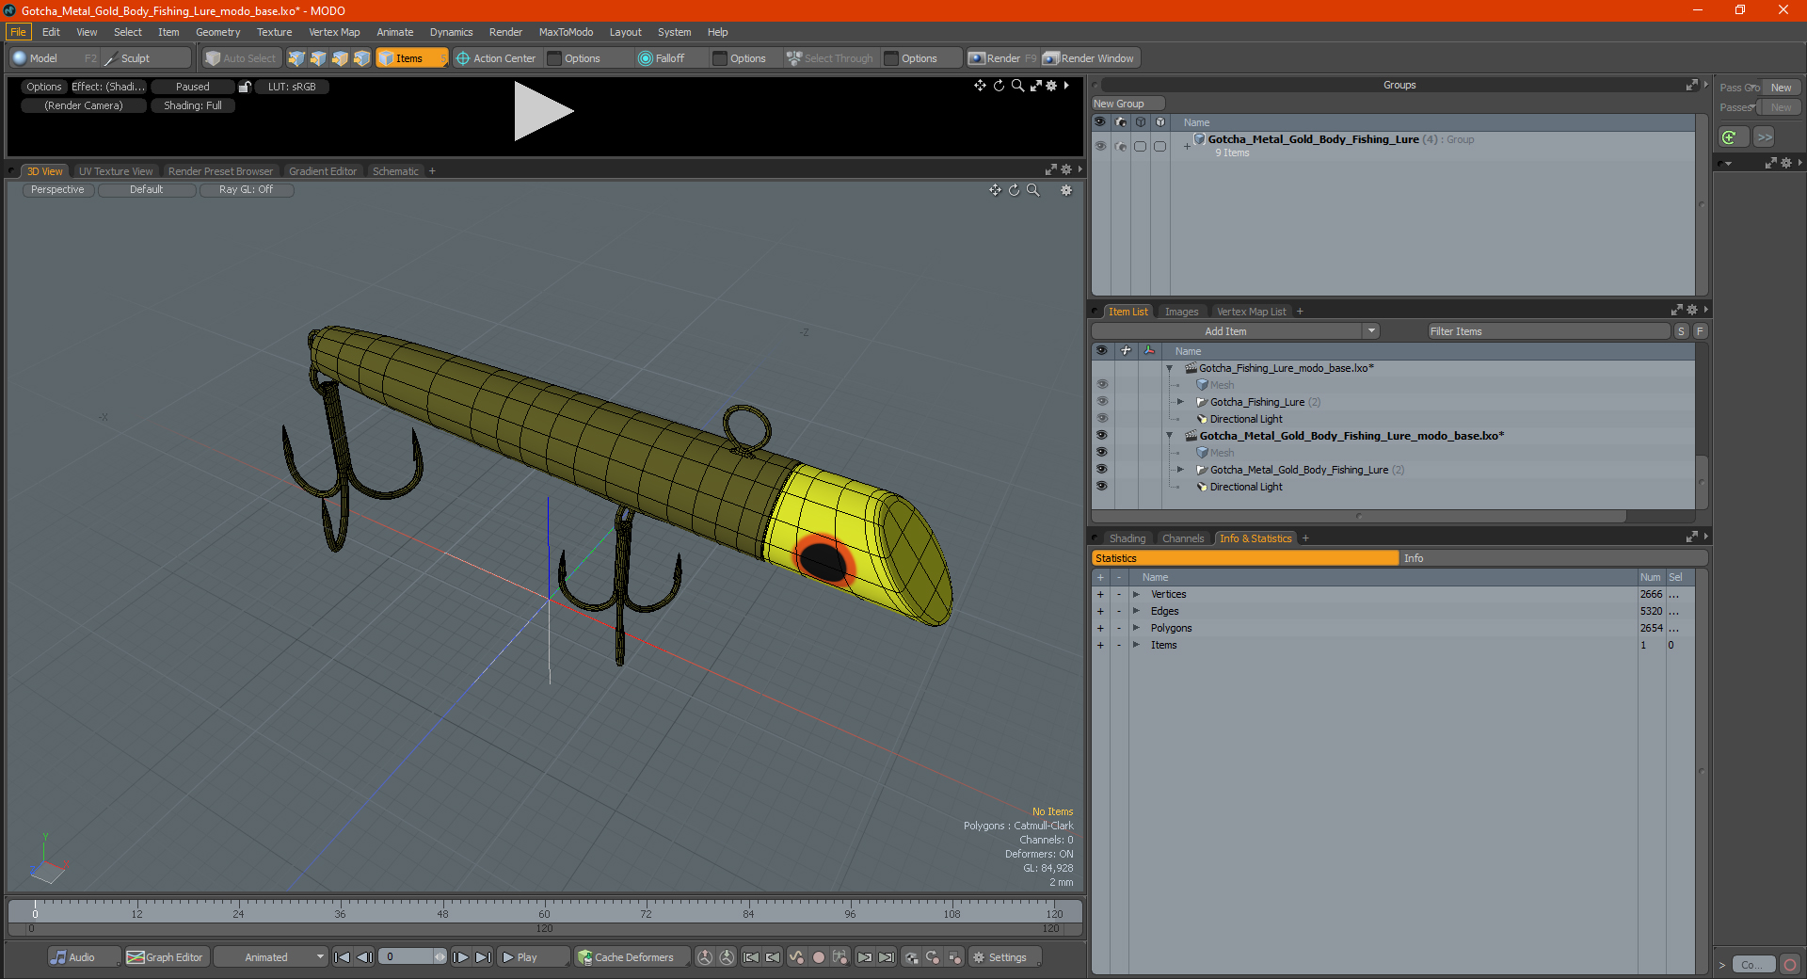The width and height of the screenshot is (1807, 979).
Task: Pan 3D viewport with move icon
Action: tap(995, 190)
